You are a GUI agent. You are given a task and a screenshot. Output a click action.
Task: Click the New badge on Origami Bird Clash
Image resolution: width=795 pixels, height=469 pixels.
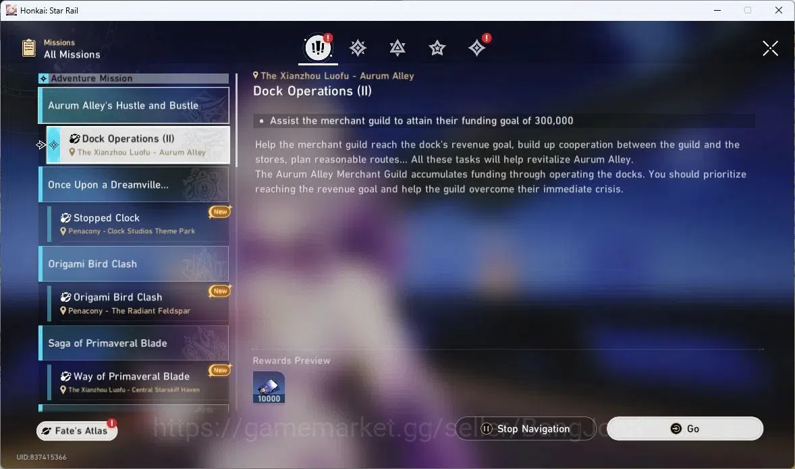220,290
